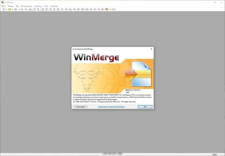Click Copy to Left and Advance icon
The image size is (225, 156).
pos(74,9)
